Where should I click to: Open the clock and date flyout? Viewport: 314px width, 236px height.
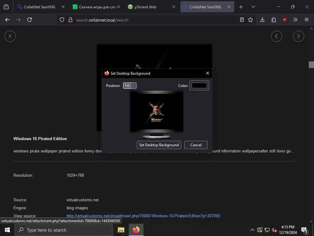pyautogui.click(x=288, y=230)
